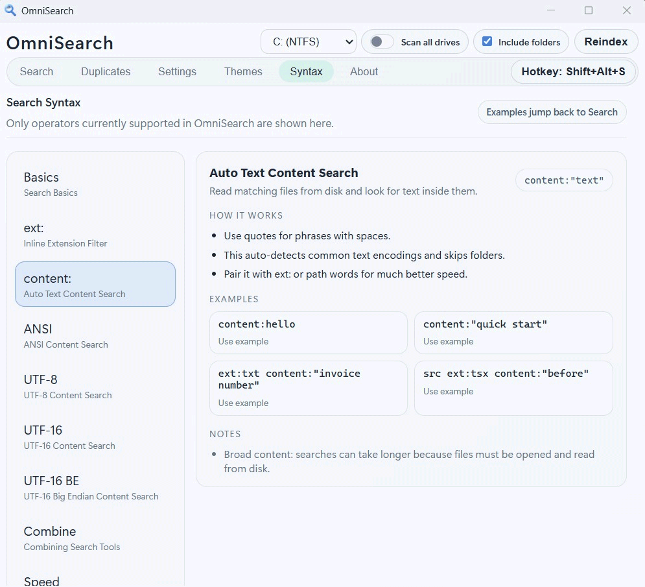The image size is (645, 587).
Task: Enable the Scan all drives toggle
Action: click(x=378, y=42)
